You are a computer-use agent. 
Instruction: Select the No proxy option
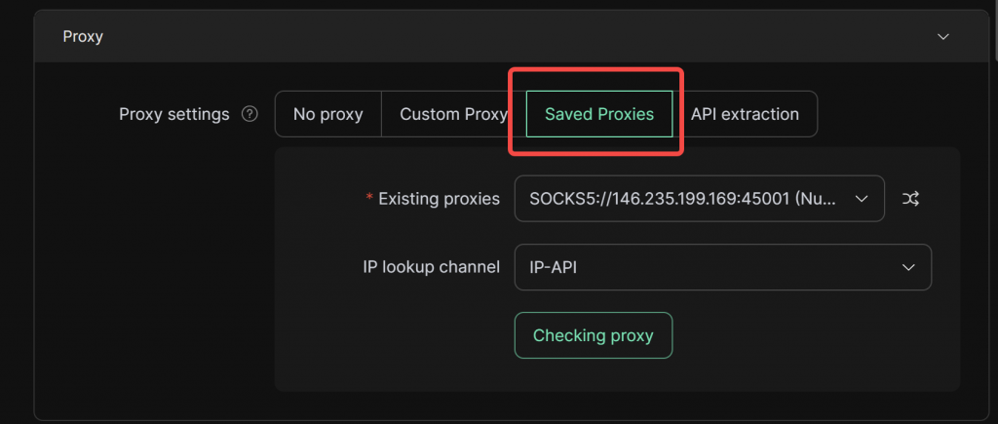327,114
